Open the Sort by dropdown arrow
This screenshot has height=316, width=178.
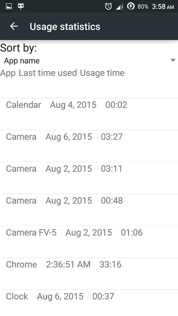point(173,60)
